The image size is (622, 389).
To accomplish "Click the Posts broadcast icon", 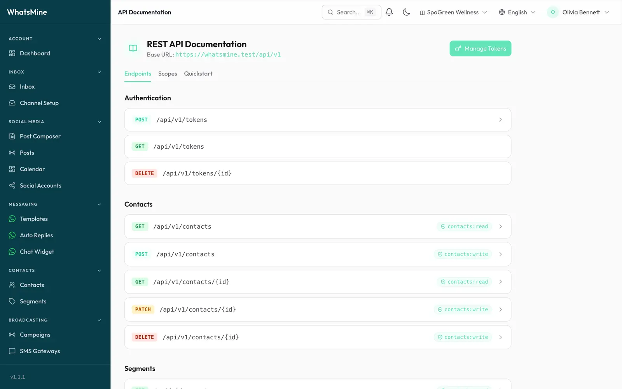I will [12, 153].
